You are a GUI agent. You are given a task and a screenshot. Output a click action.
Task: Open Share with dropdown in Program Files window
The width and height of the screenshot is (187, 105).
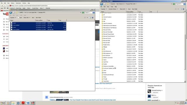(x=123, y=9)
